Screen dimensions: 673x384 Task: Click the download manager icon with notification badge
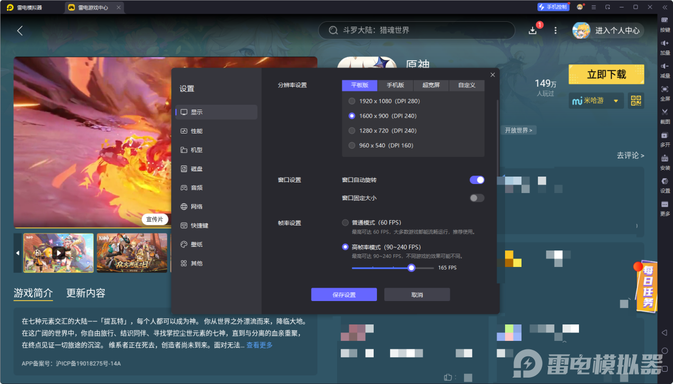tap(532, 30)
